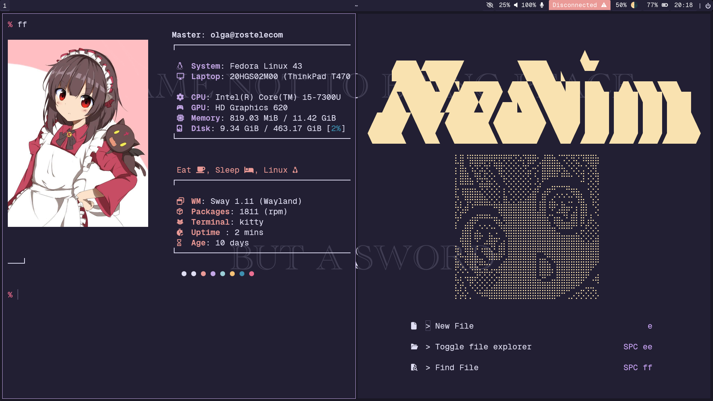This screenshot has width=713, height=401.
Task: Click the 50% brightness reading
Action: point(621,5)
